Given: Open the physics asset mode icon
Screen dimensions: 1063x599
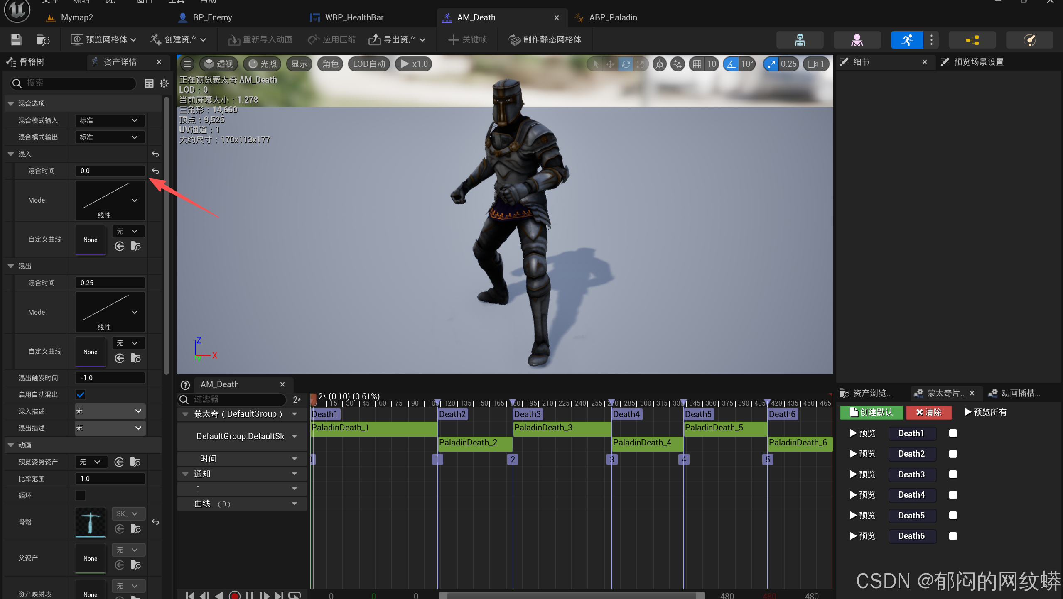Looking at the screenshot, I should point(1029,40).
